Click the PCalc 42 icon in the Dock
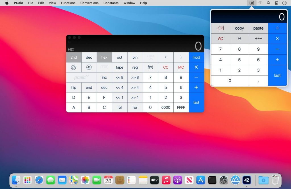Image resolution: width=291 pixels, height=189 pixels. coord(247,180)
